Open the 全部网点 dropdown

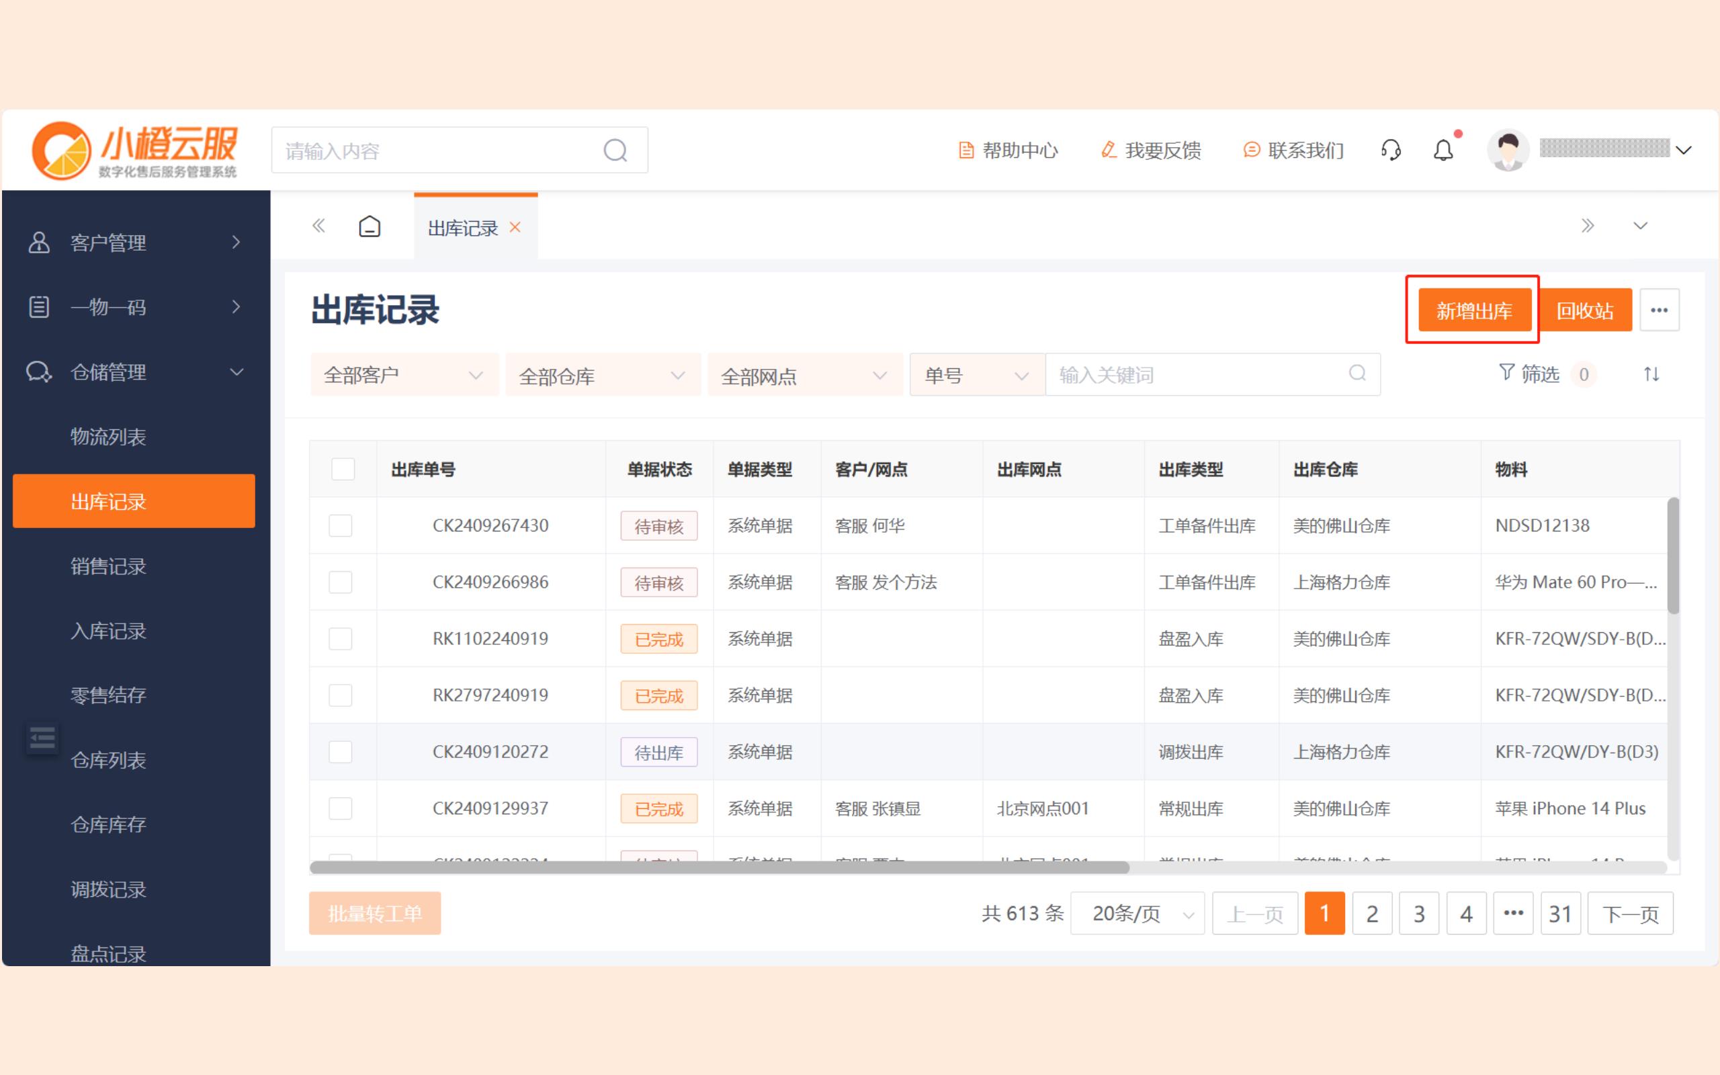pos(806,375)
